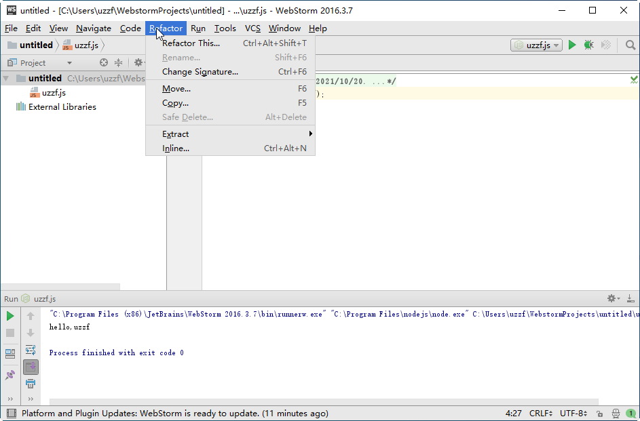Click the down stack trace arrow
This screenshot has height=421, width=640.
pos(31,333)
